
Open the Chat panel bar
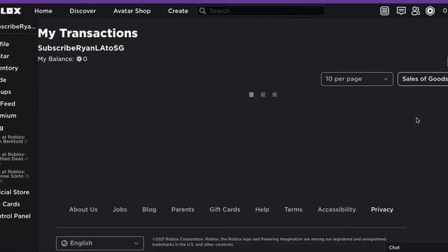point(416,247)
